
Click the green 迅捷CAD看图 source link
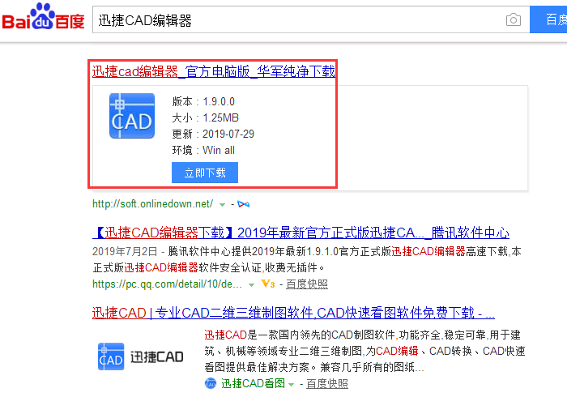pos(253,383)
